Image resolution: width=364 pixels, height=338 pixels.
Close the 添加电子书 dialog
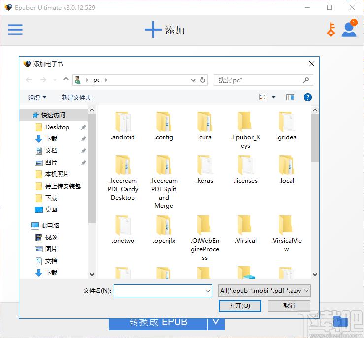[312, 64]
